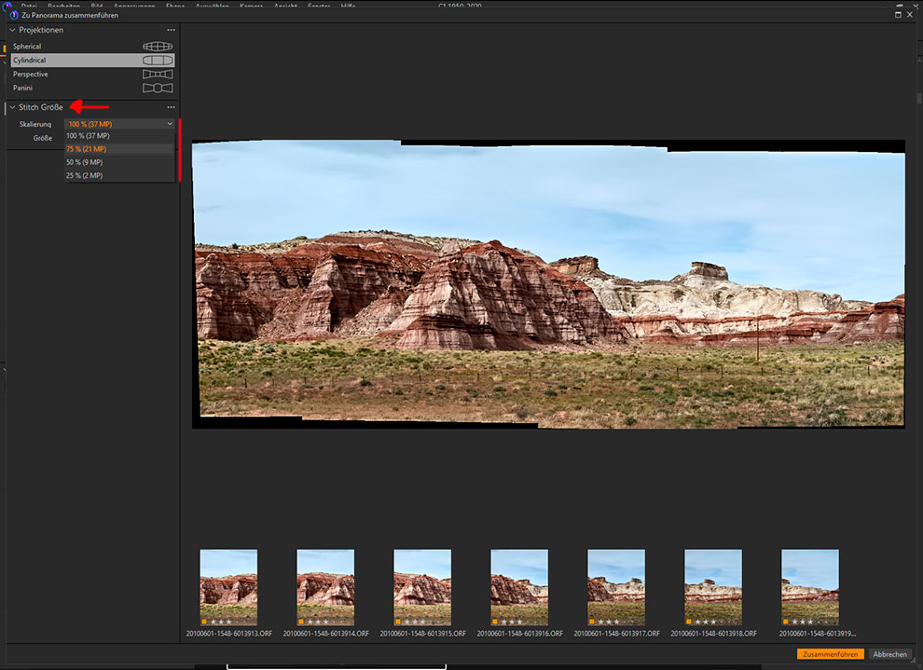This screenshot has height=670, width=923.
Task: Select thumbnail 20100601-1548-6013914.ORF
Action: click(325, 587)
